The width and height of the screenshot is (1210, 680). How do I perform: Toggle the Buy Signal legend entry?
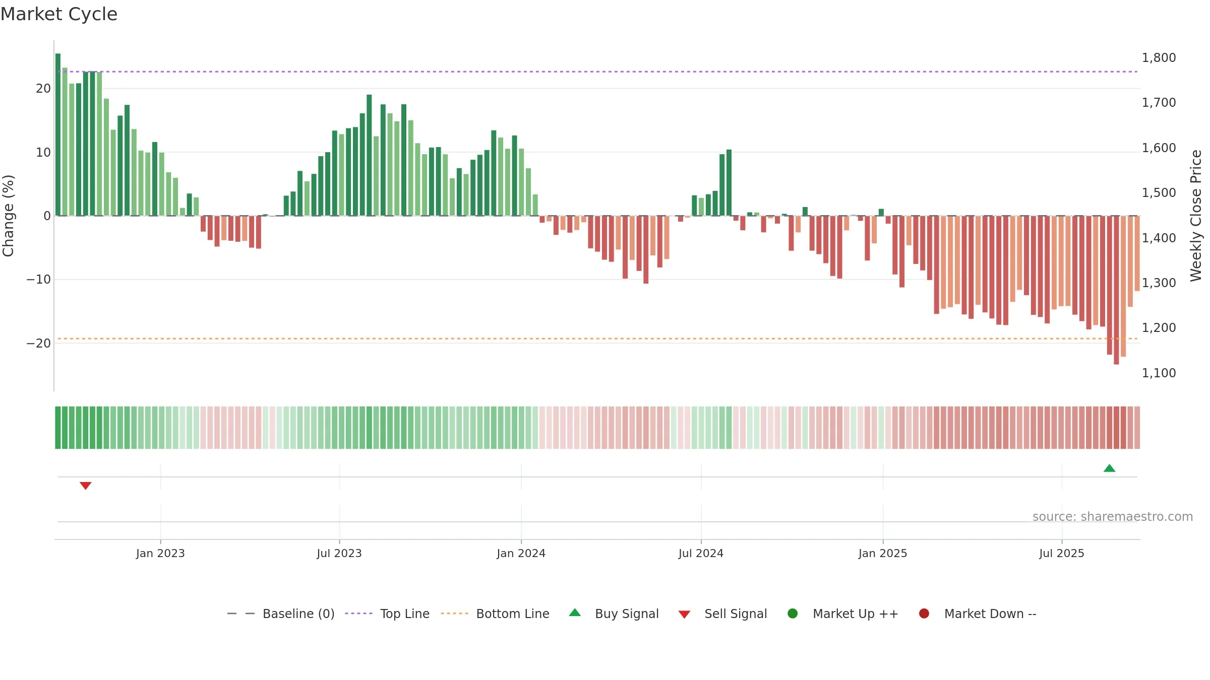pos(614,614)
